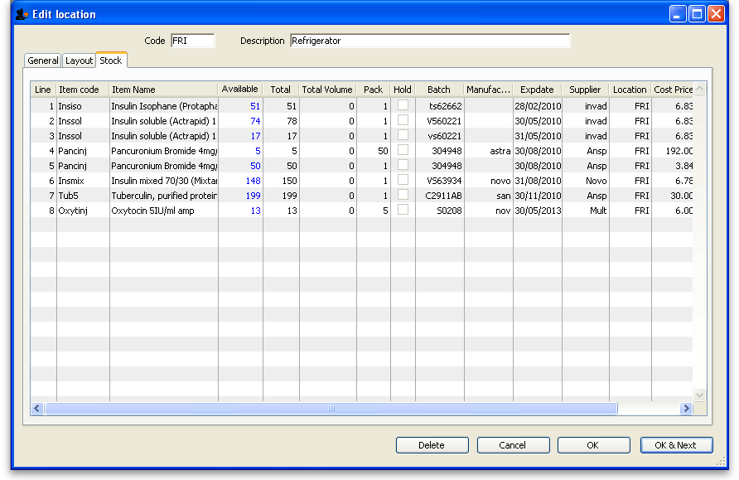
Task: Open the Layout tab
Action: pos(80,61)
